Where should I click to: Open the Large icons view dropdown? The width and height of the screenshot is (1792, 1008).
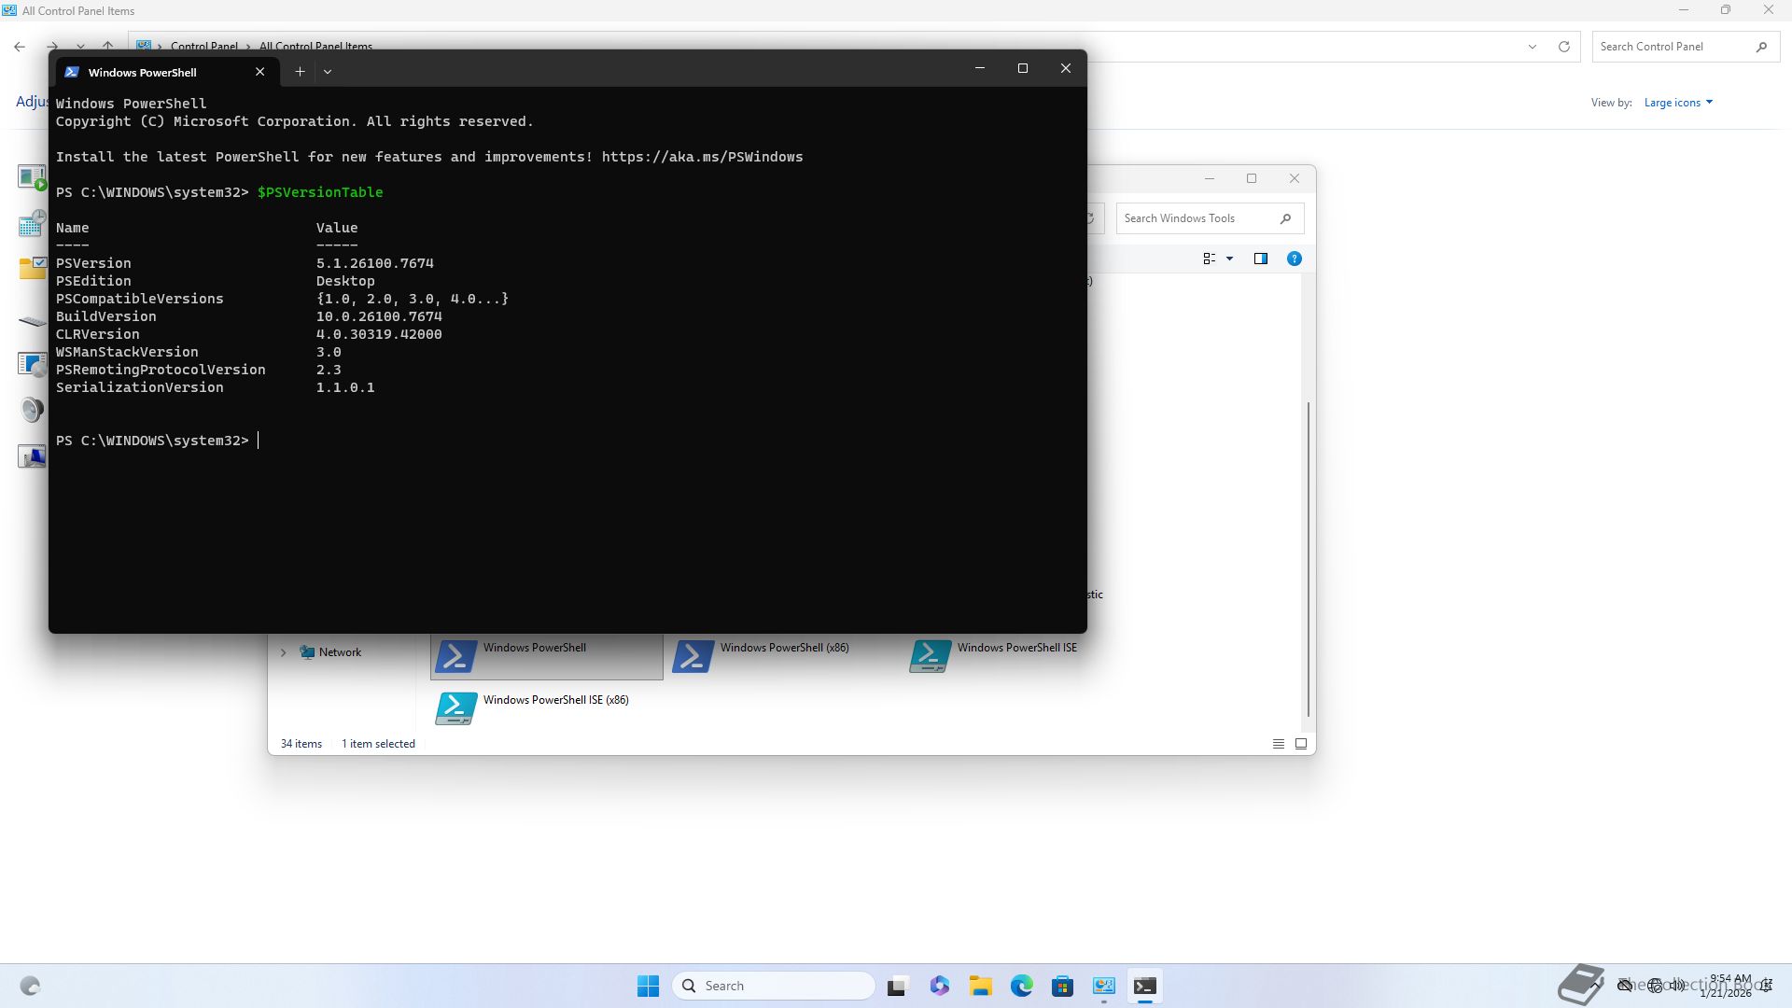[x=1678, y=103]
